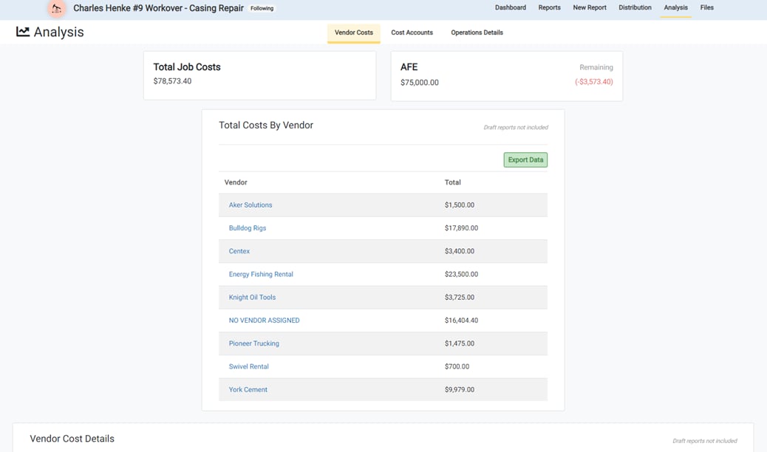This screenshot has height=452, width=767.
Task: Open the Knight Oil Tools link
Action: click(x=253, y=298)
